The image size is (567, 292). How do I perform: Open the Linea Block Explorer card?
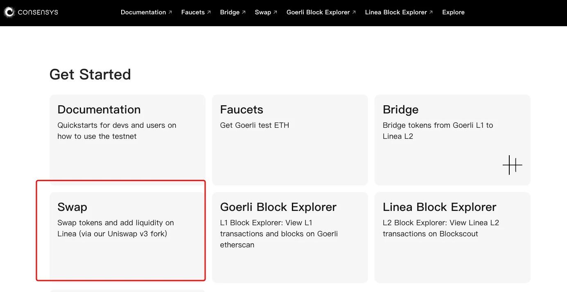[x=452, y=237]
